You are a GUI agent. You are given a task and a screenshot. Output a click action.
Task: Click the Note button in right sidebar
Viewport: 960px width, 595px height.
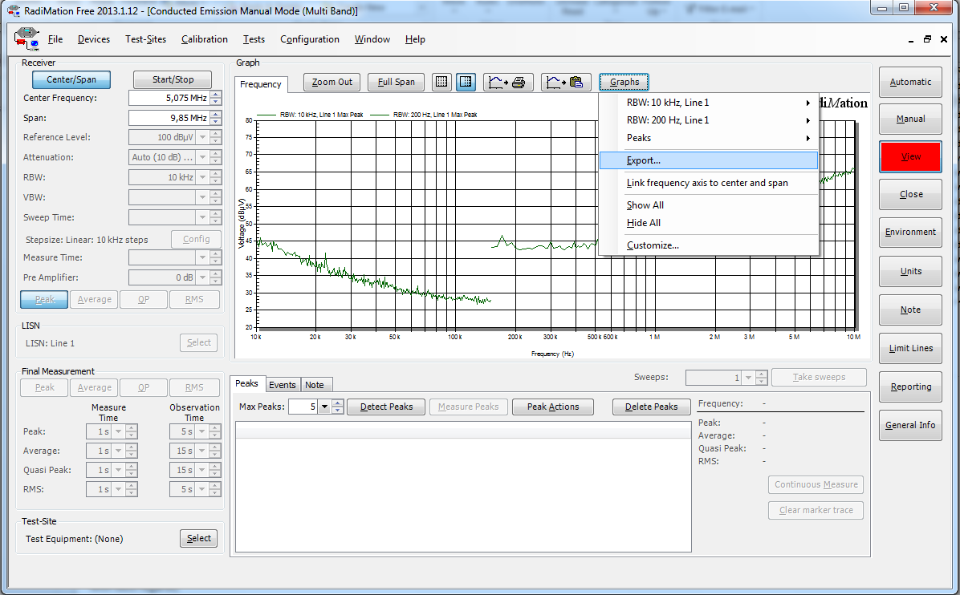(910, 310)
